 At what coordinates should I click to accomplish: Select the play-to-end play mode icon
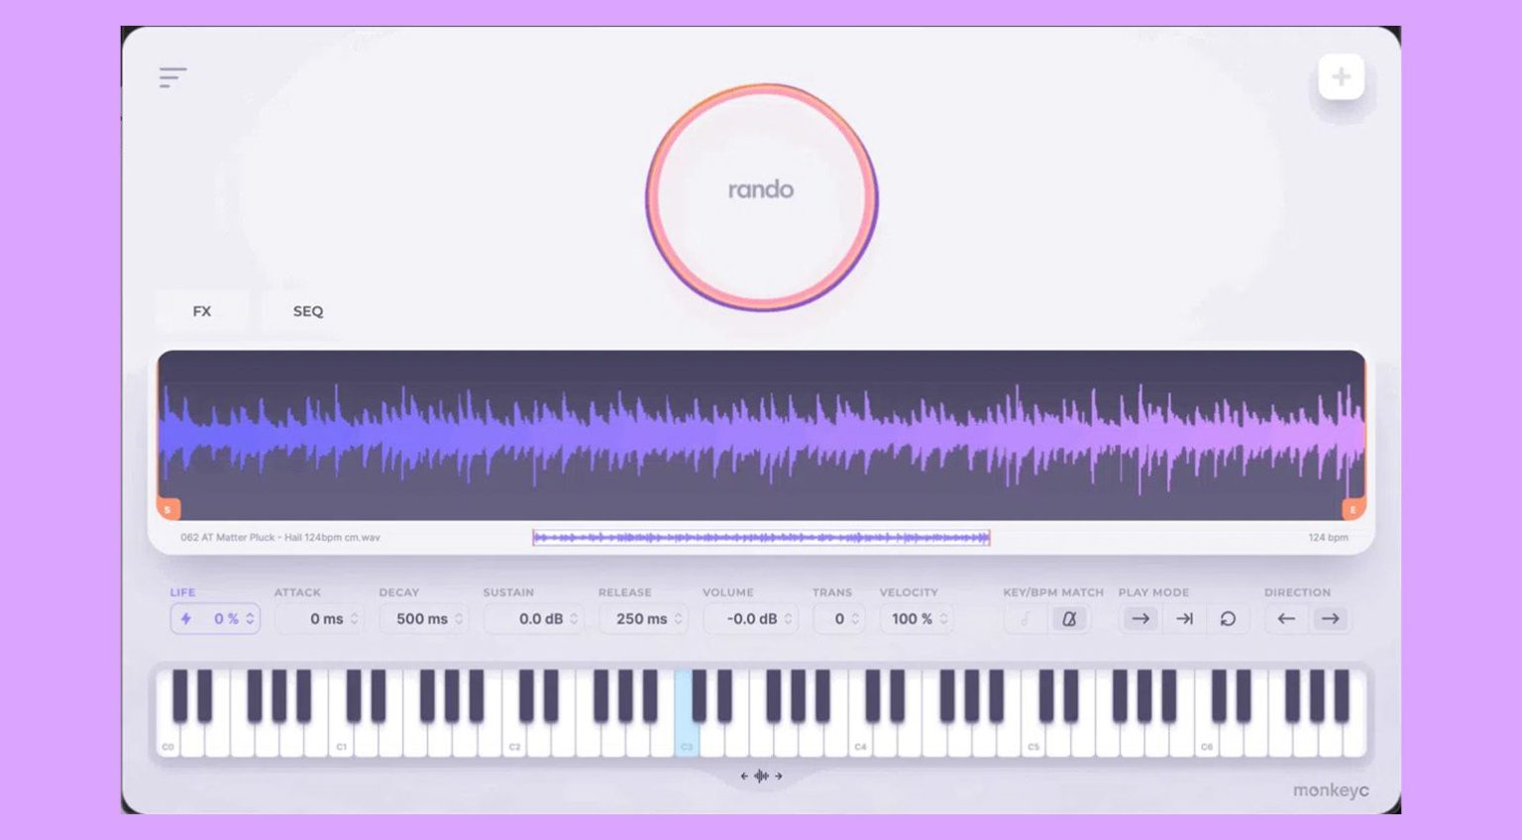tap(1183, 618)
